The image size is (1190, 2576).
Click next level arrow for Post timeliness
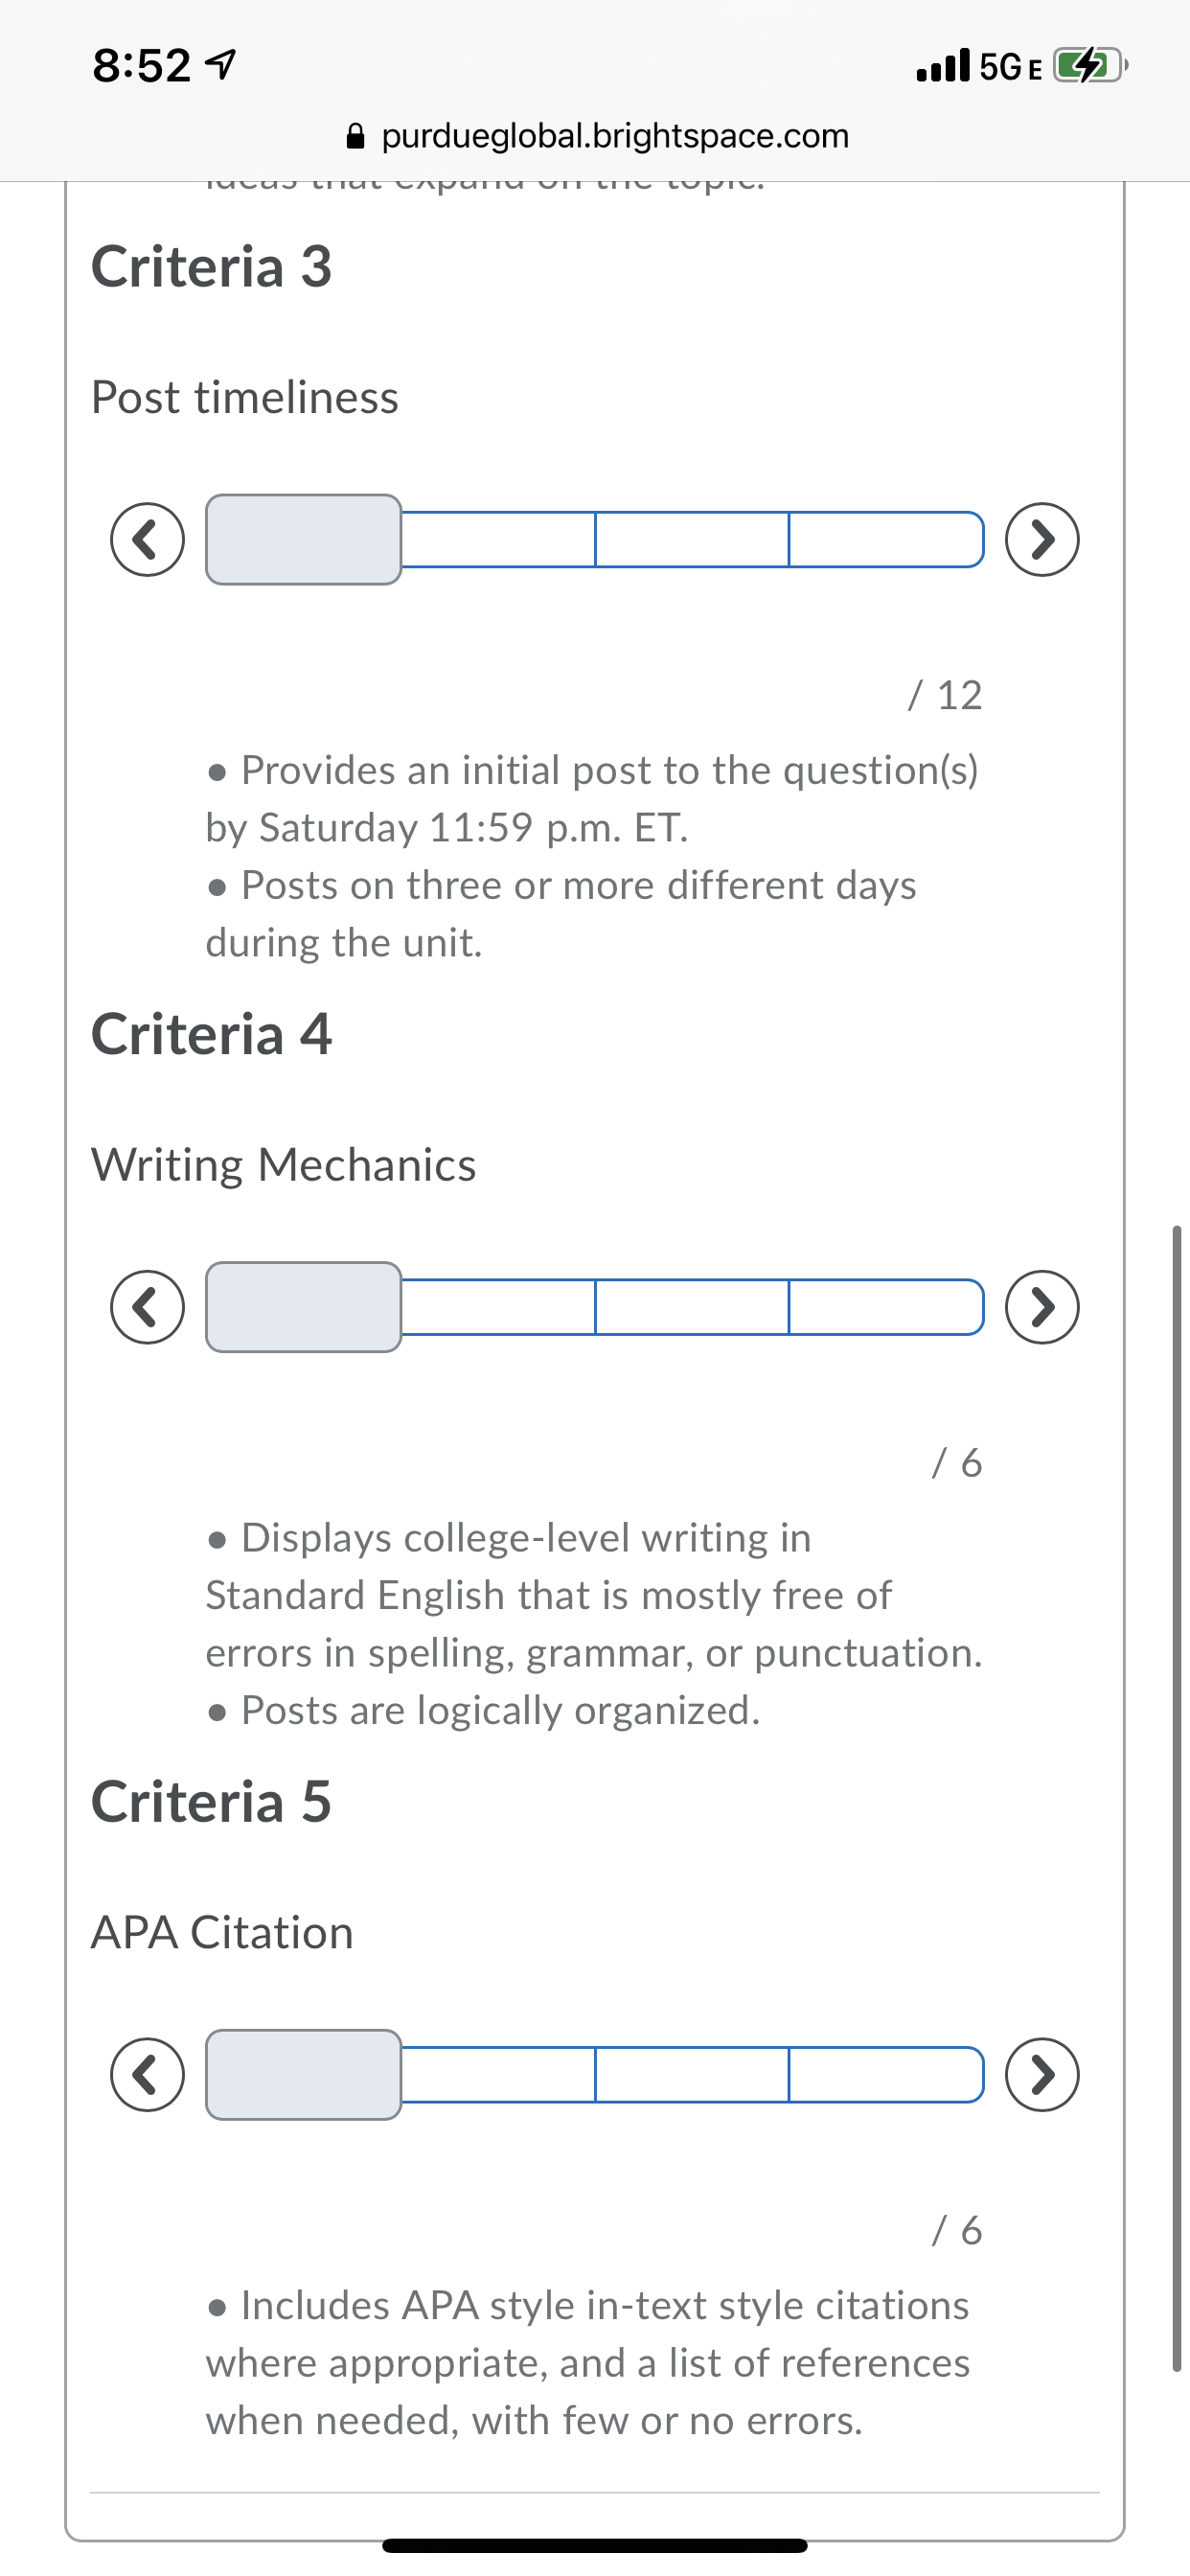coord(1042,540)
